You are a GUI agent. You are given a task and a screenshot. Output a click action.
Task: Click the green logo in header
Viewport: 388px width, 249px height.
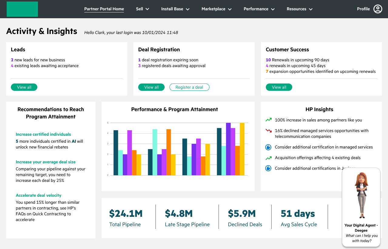[x=22, y=9]
